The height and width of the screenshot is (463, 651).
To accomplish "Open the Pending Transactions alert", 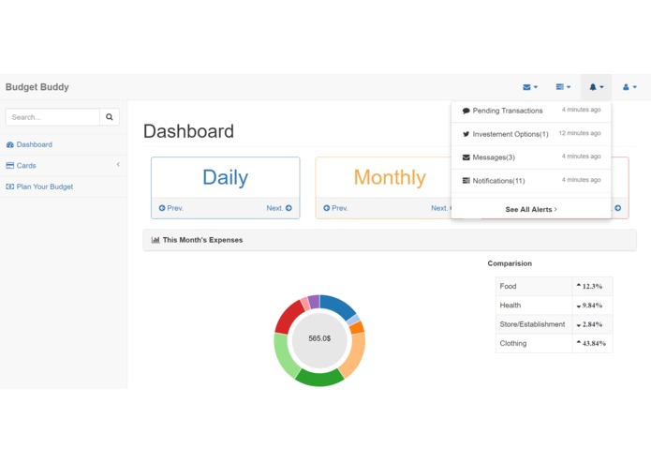I will [531, 111].
